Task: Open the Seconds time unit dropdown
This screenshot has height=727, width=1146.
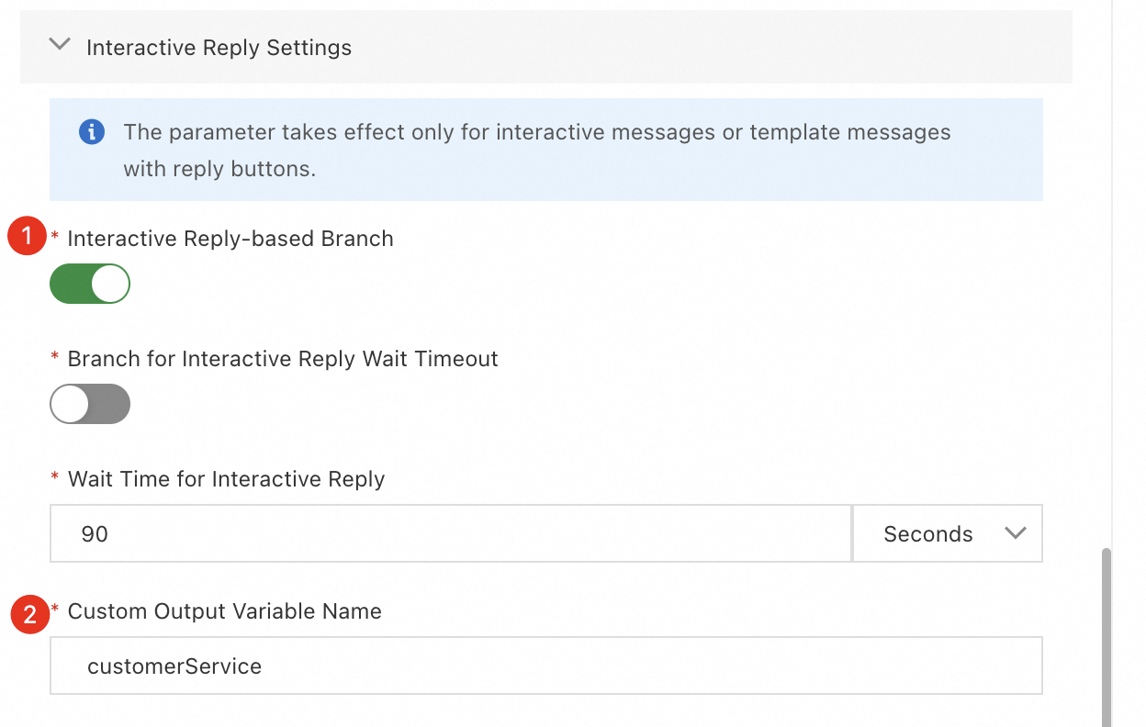Action: [947, 533]
